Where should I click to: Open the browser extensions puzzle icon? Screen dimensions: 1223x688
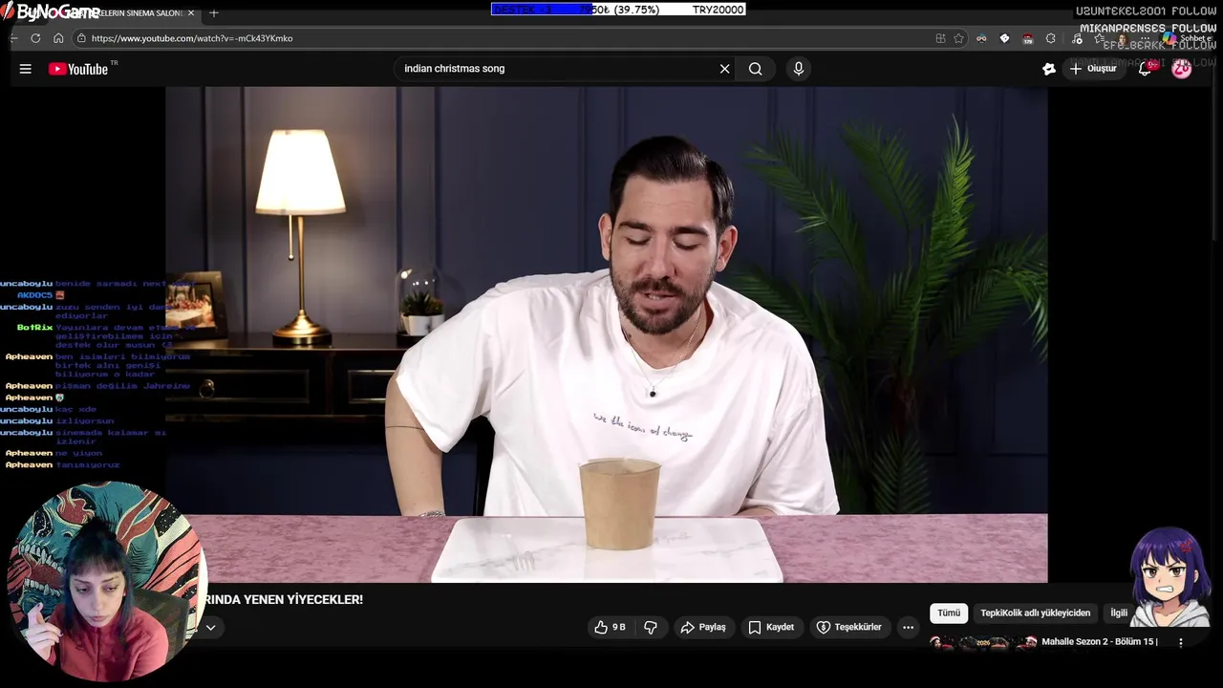coord(1050,38)
